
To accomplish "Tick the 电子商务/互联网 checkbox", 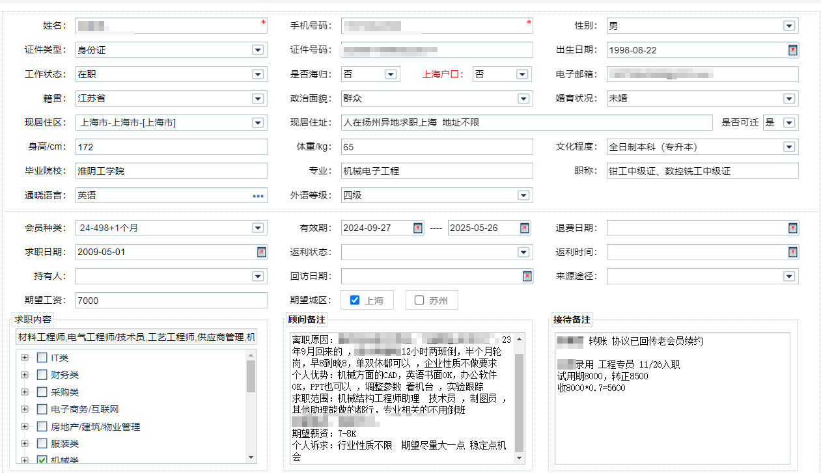I will point(42,409).
